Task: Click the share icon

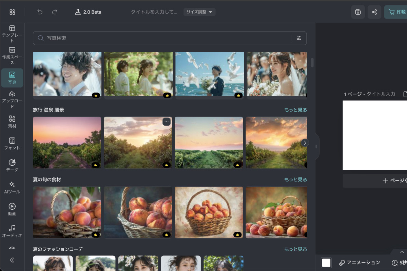Action: coord(374,12)
